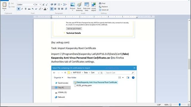The height and width of the screenshot is (107, 191).
Task: Justify the paragraph text
Action: pyautogui.click(x=62, y=9)
